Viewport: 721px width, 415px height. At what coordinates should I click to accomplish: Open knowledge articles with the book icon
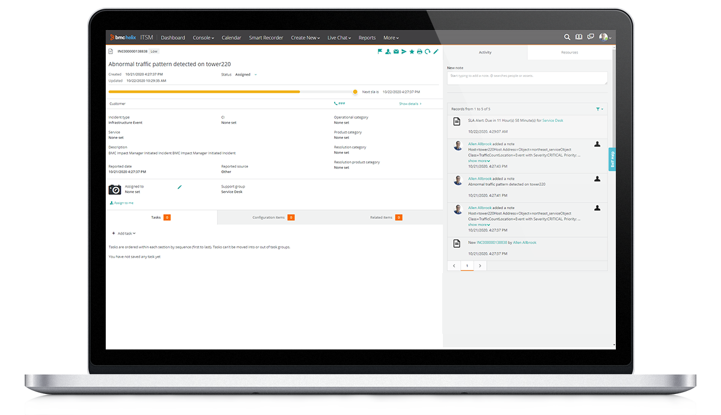coord(579,37)
